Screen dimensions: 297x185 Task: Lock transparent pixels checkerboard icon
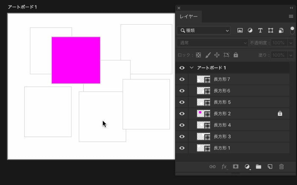click(198, 55)
